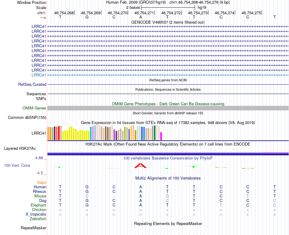
Task: Click the cyan bar in the GTEx expression chart
Action: [91, 133]
